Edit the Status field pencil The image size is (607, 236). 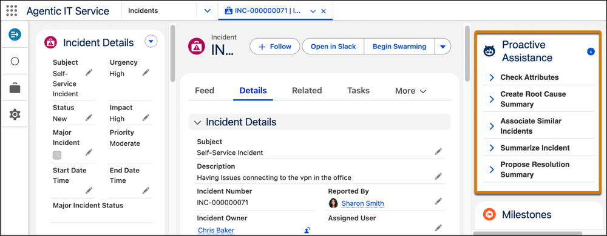pos(89,117)
